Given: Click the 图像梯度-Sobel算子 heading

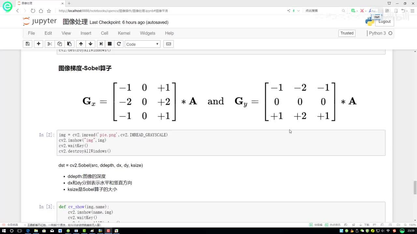Looking at the screenshot, I should (x=85, y=68).
